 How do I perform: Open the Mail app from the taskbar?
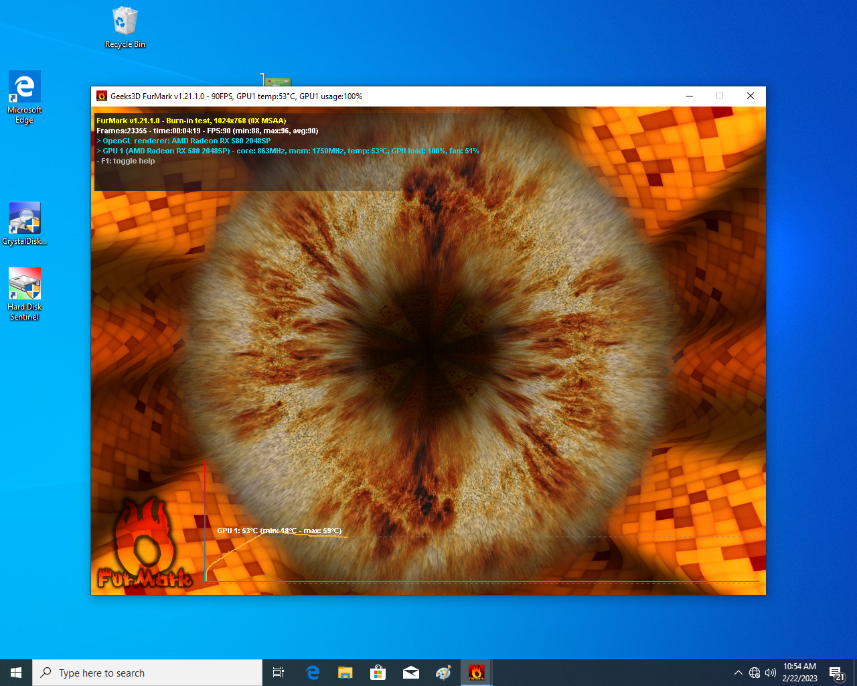[410, 673]
